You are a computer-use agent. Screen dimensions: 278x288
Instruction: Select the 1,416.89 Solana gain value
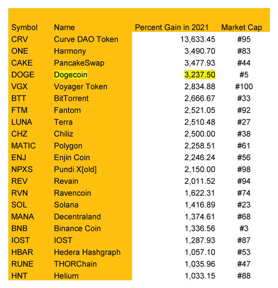[200, 205]
